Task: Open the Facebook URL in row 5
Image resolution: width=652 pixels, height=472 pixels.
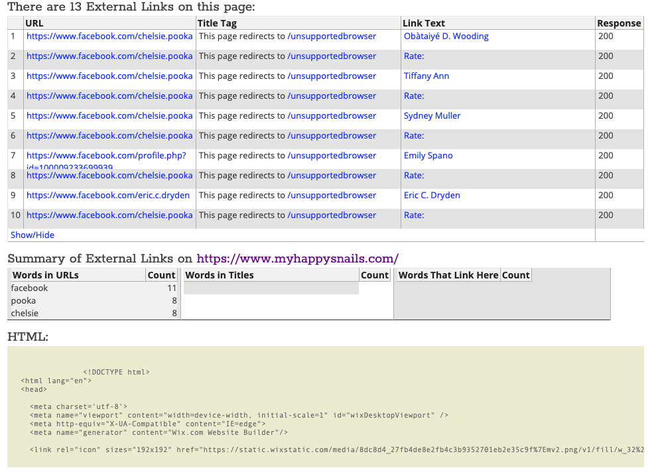Action: pyautogui.click(x=109, y=116)
